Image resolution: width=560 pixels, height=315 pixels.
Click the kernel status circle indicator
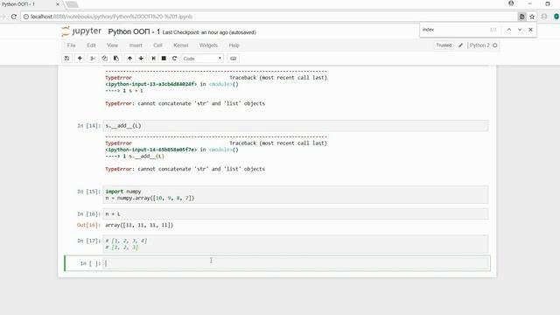coord(495,45)
